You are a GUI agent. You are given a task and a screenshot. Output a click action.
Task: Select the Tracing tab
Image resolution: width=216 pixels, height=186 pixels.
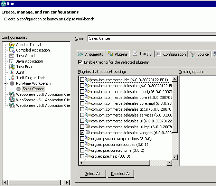[142, 54]
